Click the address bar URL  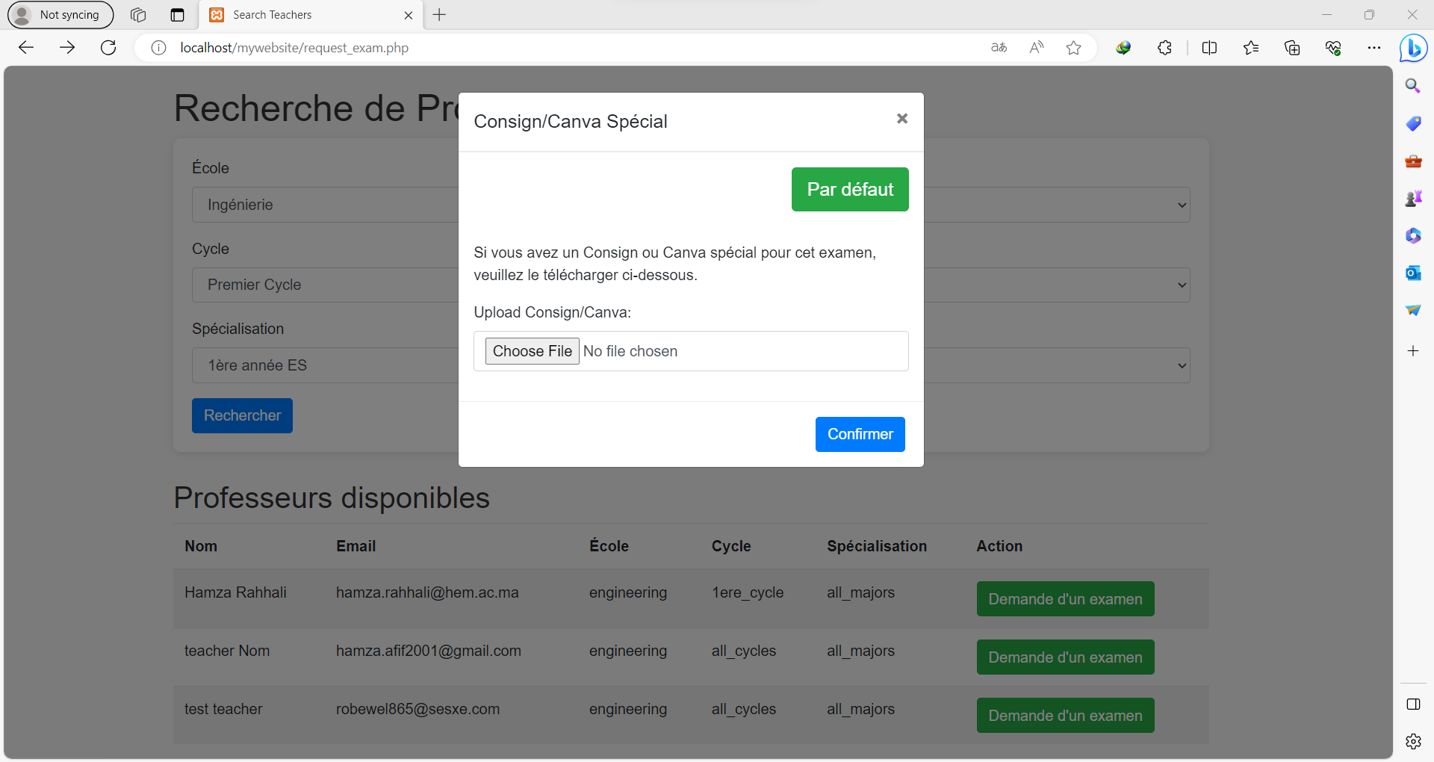294,48
